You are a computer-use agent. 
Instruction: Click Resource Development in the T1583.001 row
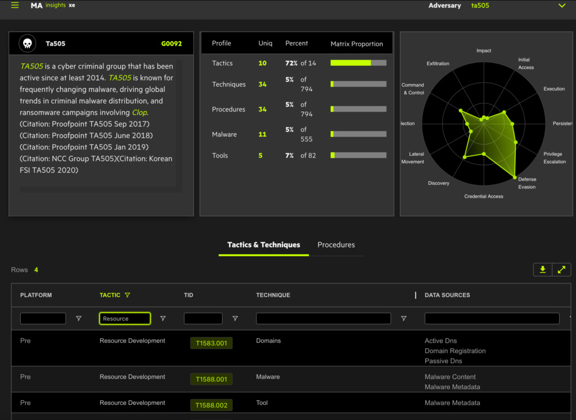[132, 341]
